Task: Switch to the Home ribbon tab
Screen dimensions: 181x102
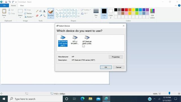Action: click(x=13, y=6)
